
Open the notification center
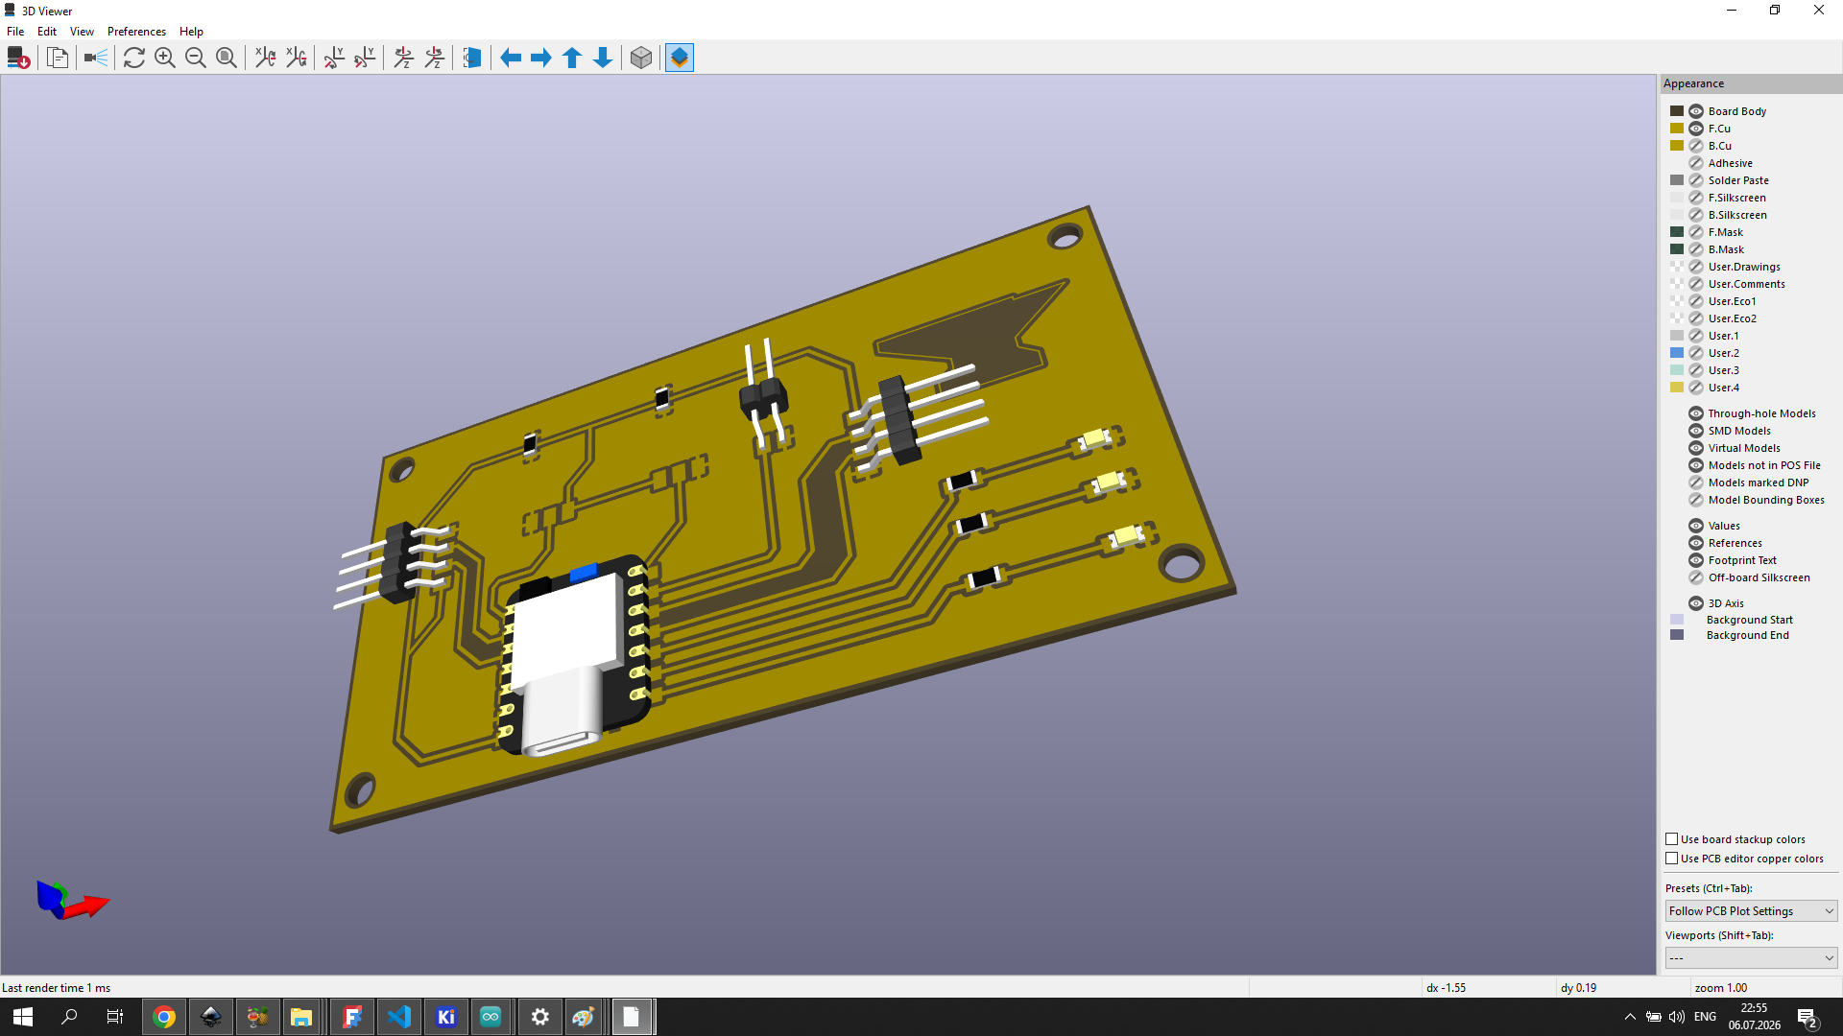[1807, 1017]
